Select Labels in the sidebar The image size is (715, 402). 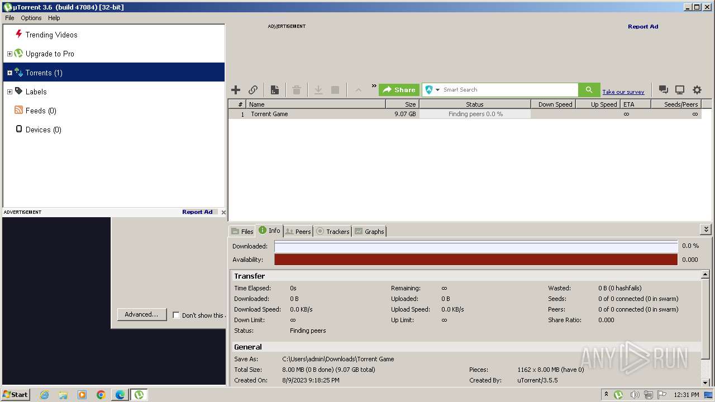tap(36, 92)
